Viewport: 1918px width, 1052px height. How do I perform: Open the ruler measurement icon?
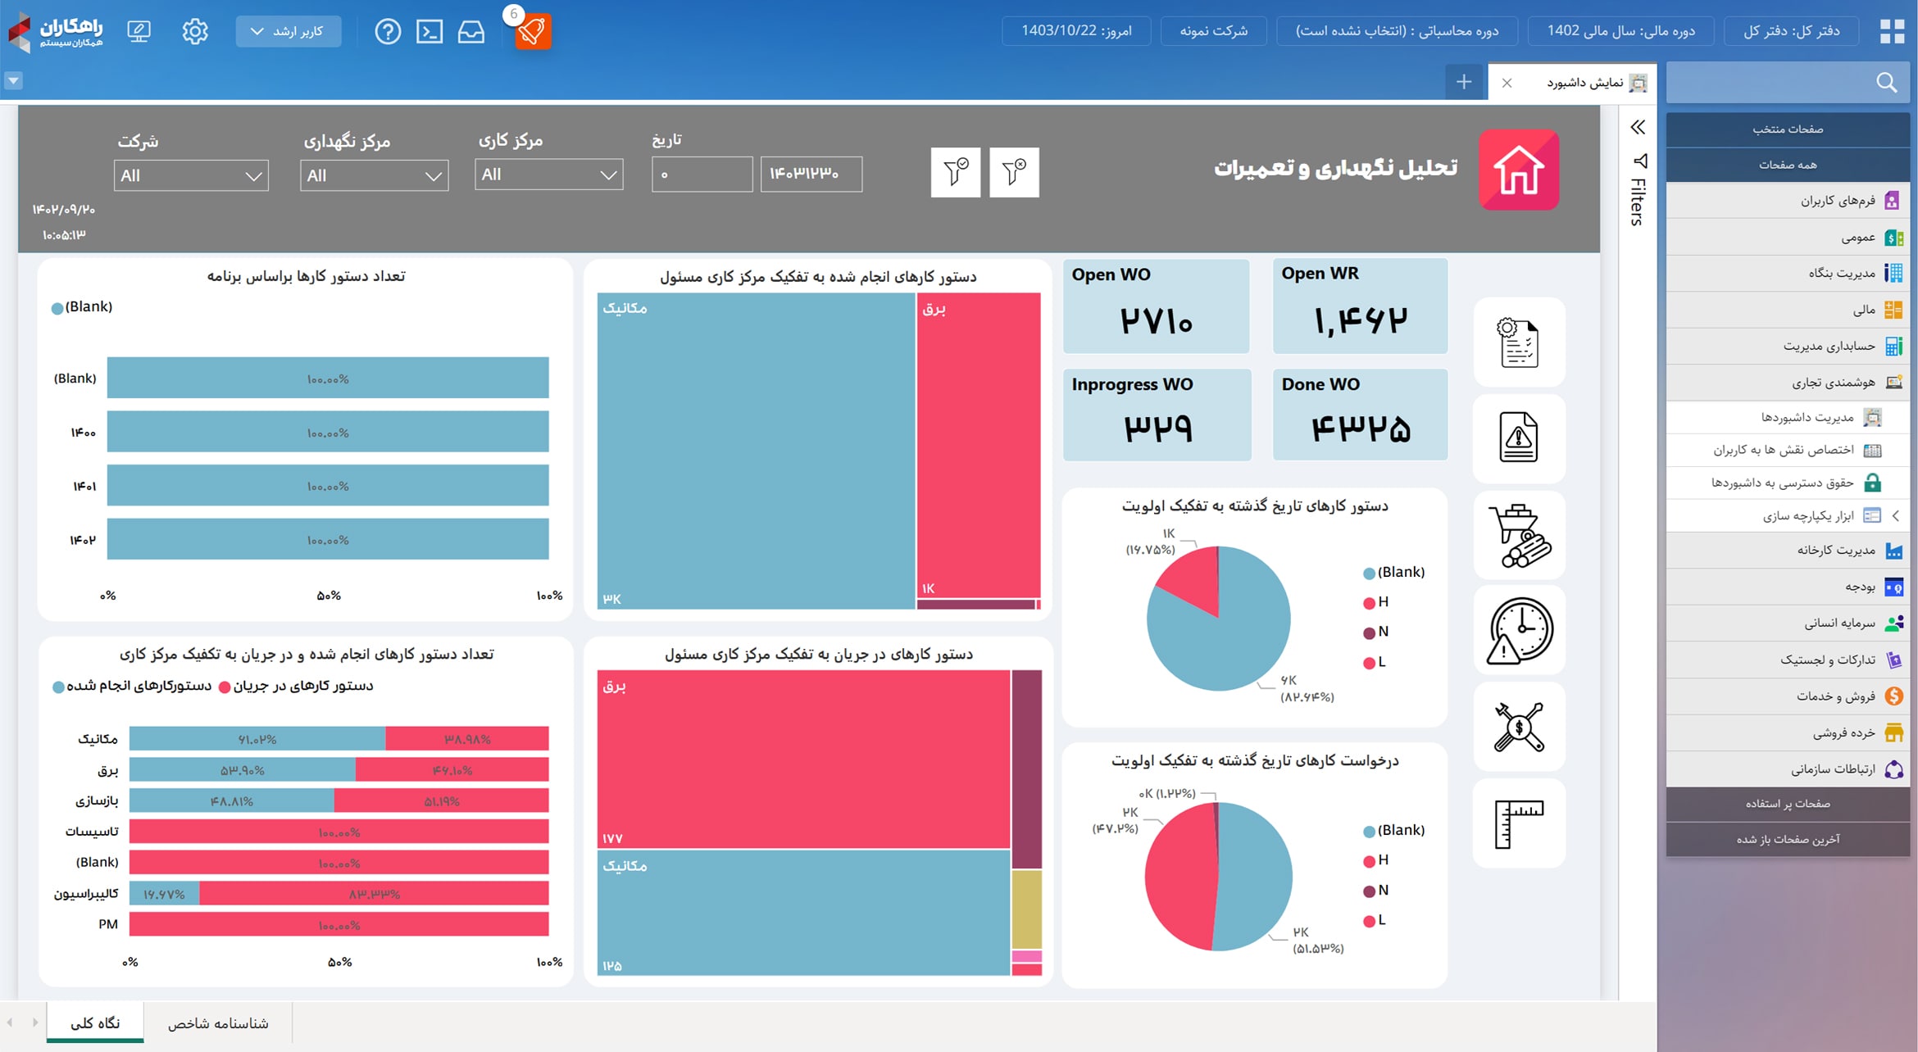(1519, 823)
